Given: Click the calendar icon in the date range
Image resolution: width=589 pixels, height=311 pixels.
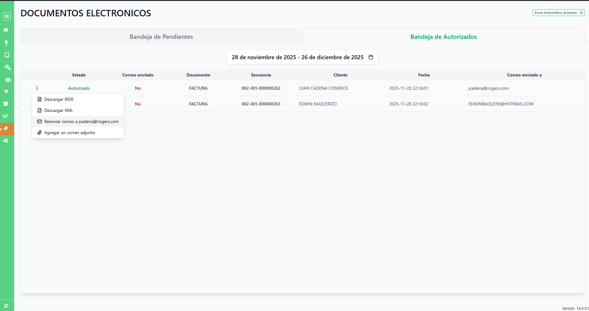Looking at the screenshot, I should (x=371, y=57).
